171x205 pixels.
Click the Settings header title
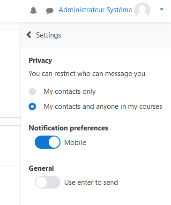click(x=48, y=35)
